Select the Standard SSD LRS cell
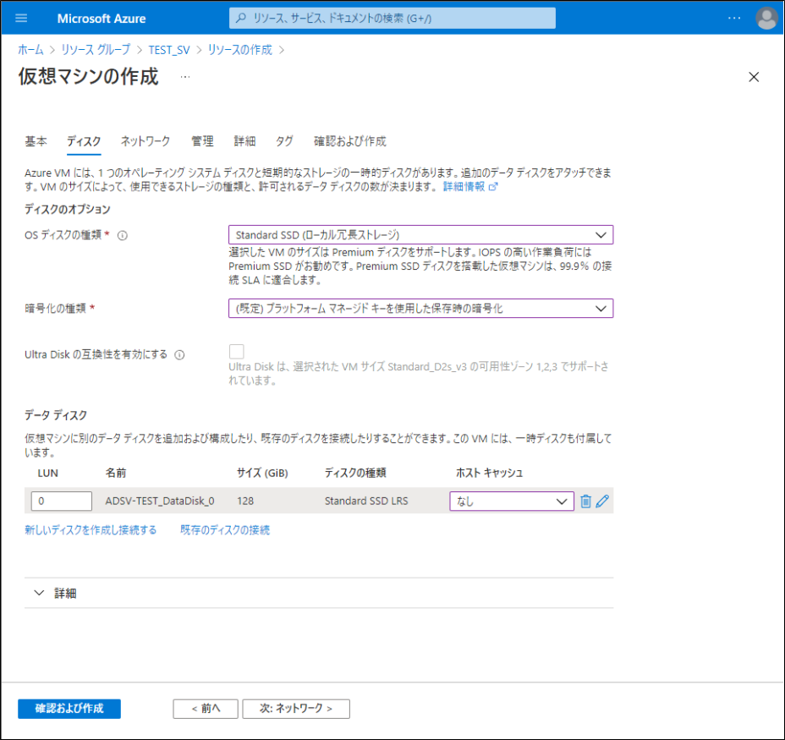 (366, 502)
